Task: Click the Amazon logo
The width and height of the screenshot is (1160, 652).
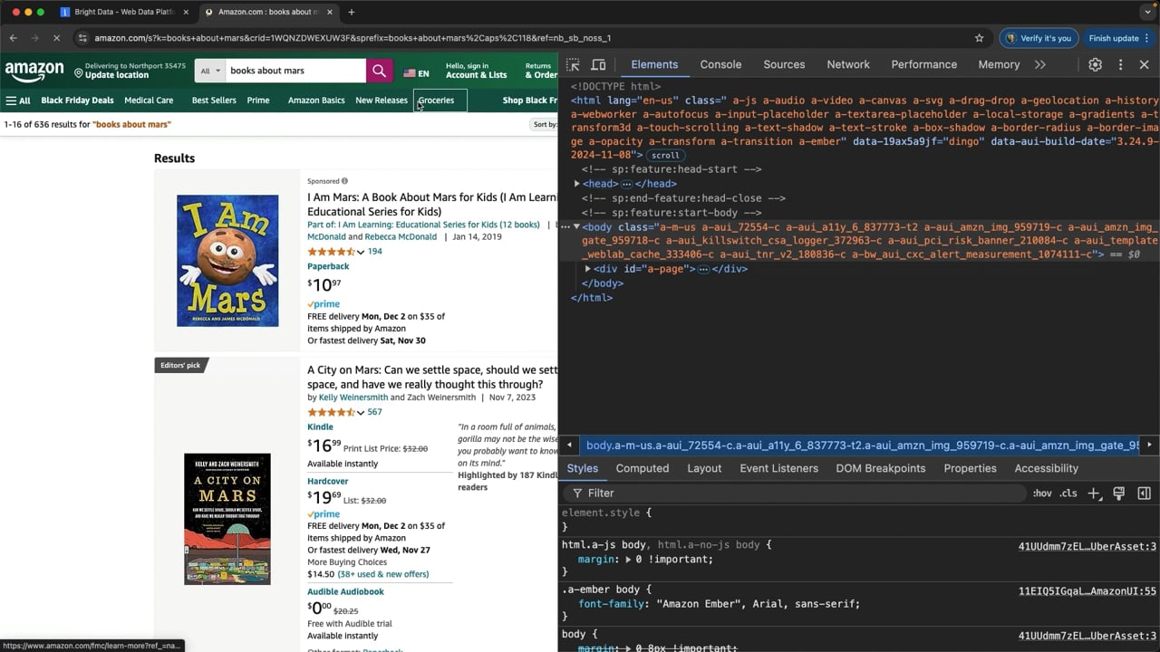Action: [34, 72]
